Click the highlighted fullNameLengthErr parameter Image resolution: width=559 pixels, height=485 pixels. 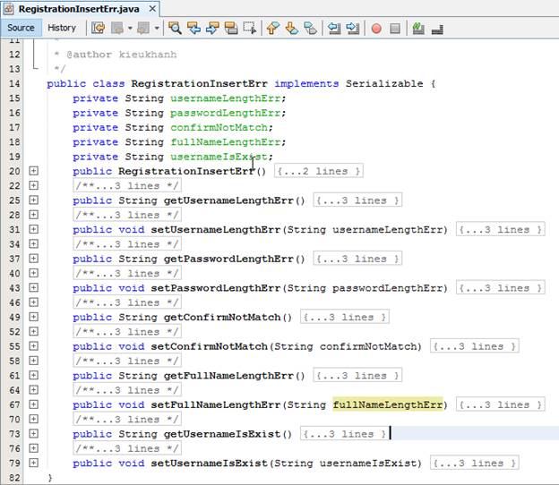coord(388,404)
